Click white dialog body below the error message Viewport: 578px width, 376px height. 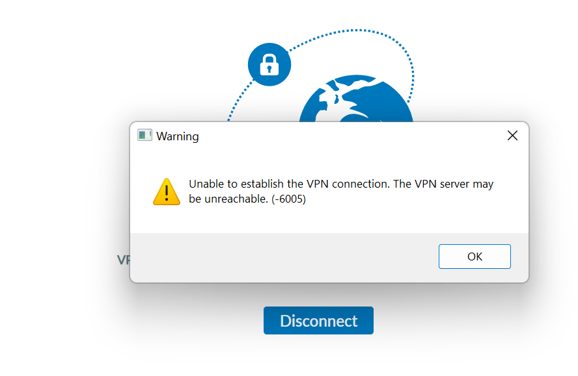pos(325,219)
